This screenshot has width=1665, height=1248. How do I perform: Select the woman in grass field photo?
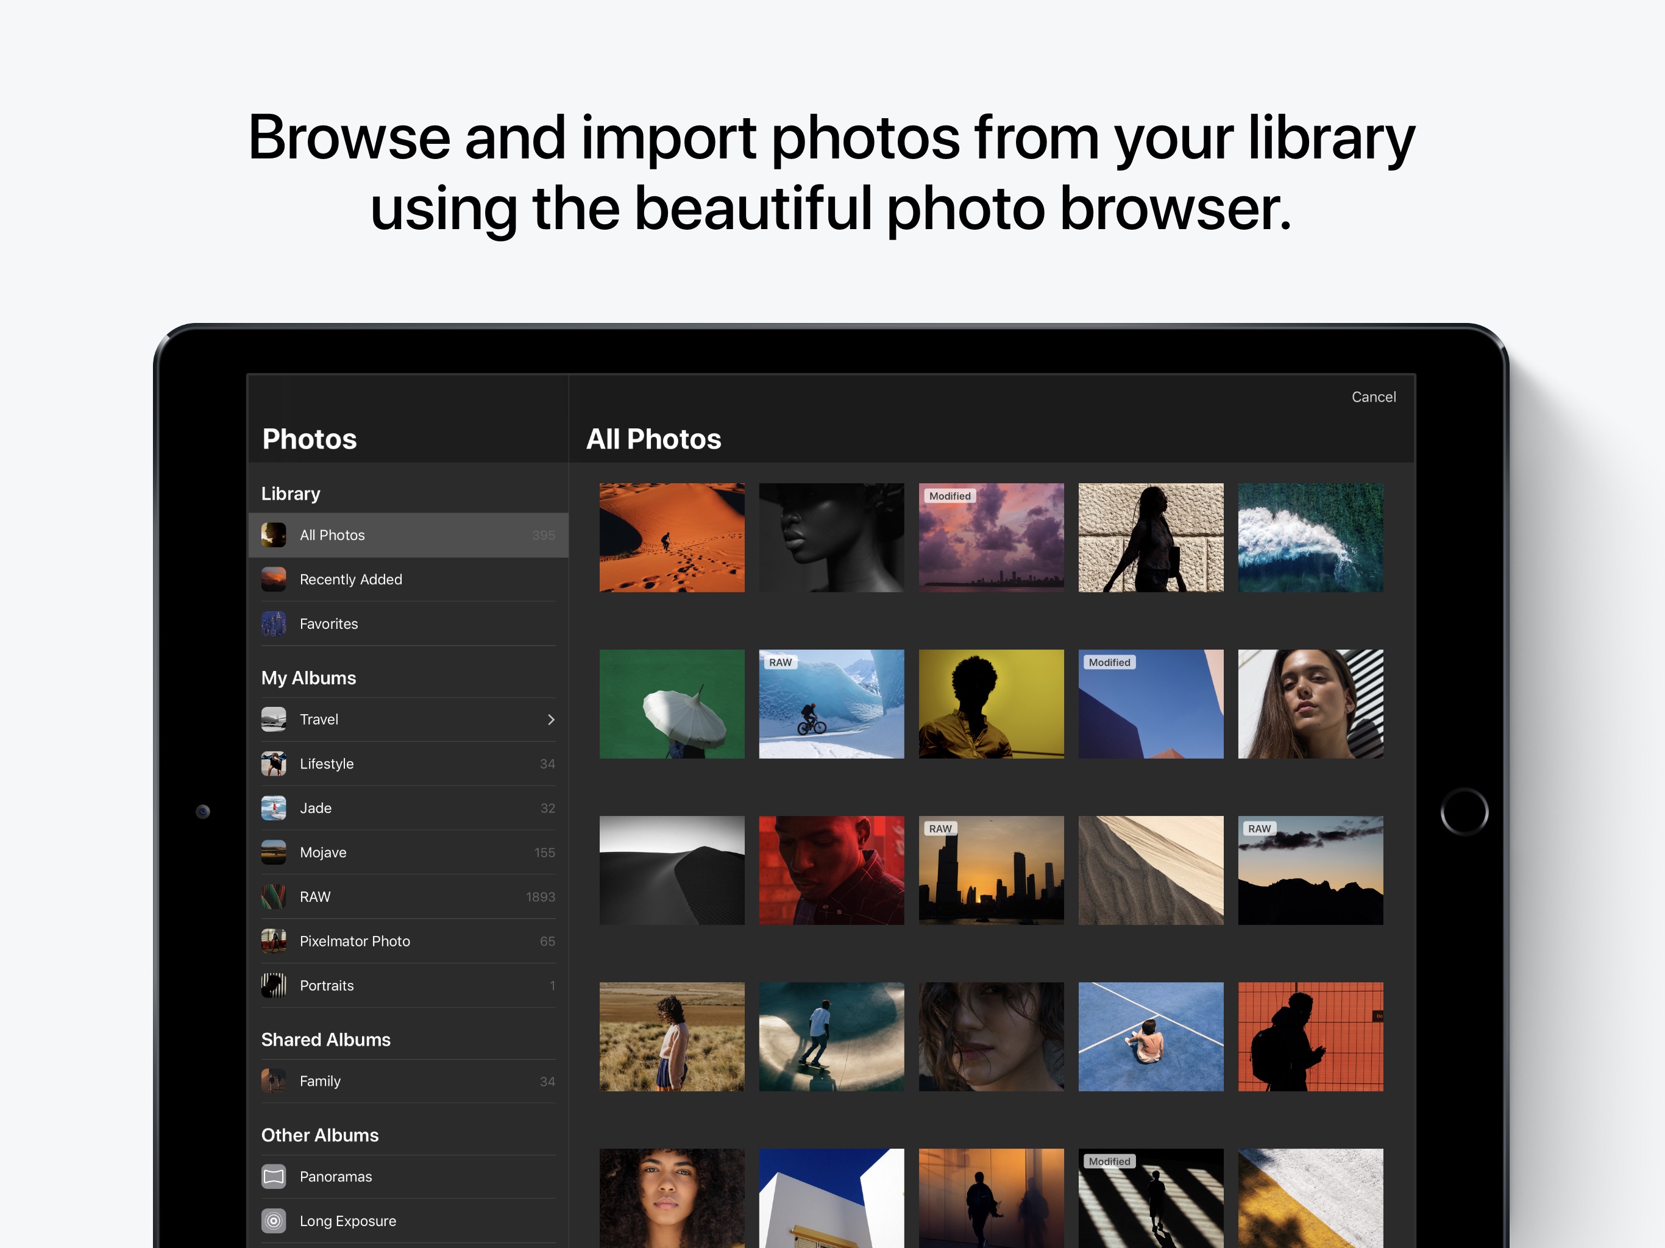point(672,1037)
